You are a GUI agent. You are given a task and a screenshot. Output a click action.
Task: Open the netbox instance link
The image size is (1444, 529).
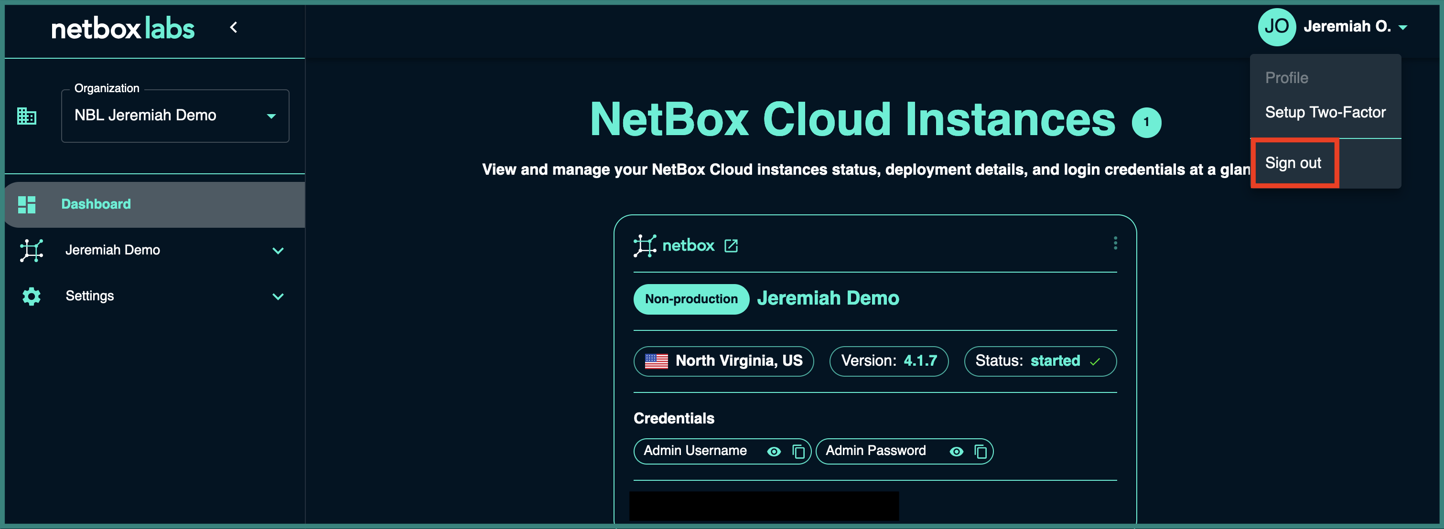pyautogui.click(x=688, y=245)
